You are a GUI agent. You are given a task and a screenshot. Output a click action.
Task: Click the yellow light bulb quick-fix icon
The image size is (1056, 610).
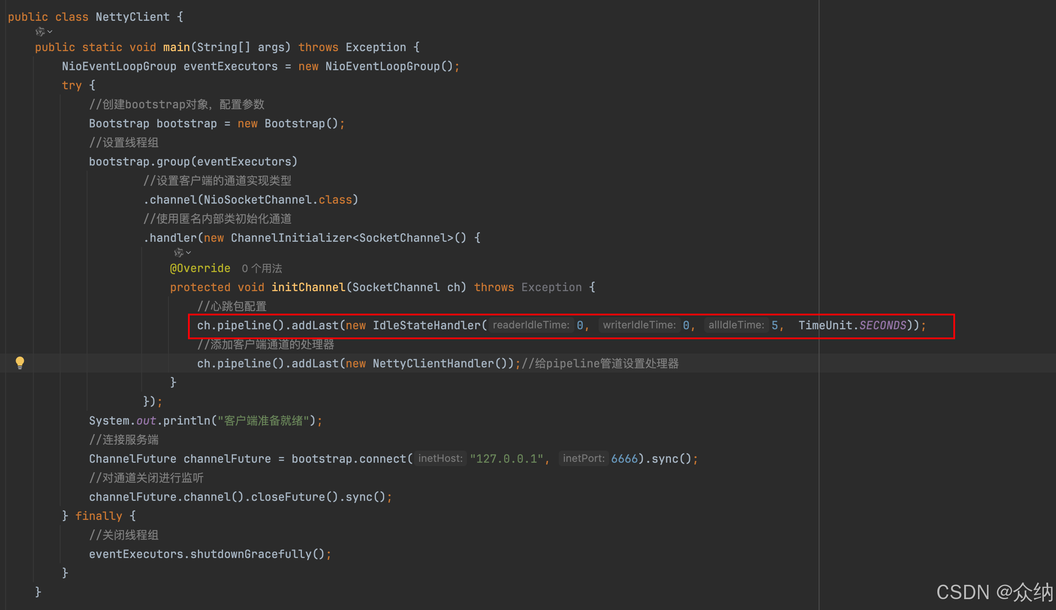click(x=20, y=363)
